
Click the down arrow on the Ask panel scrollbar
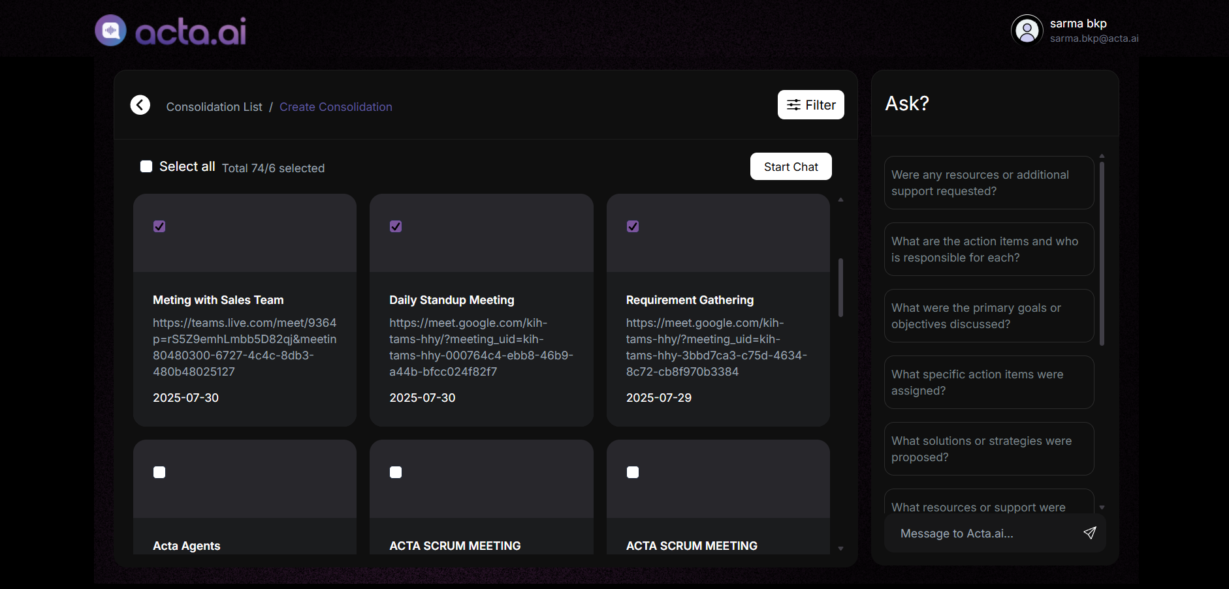pyautogui.click(x=1101, y=507)
